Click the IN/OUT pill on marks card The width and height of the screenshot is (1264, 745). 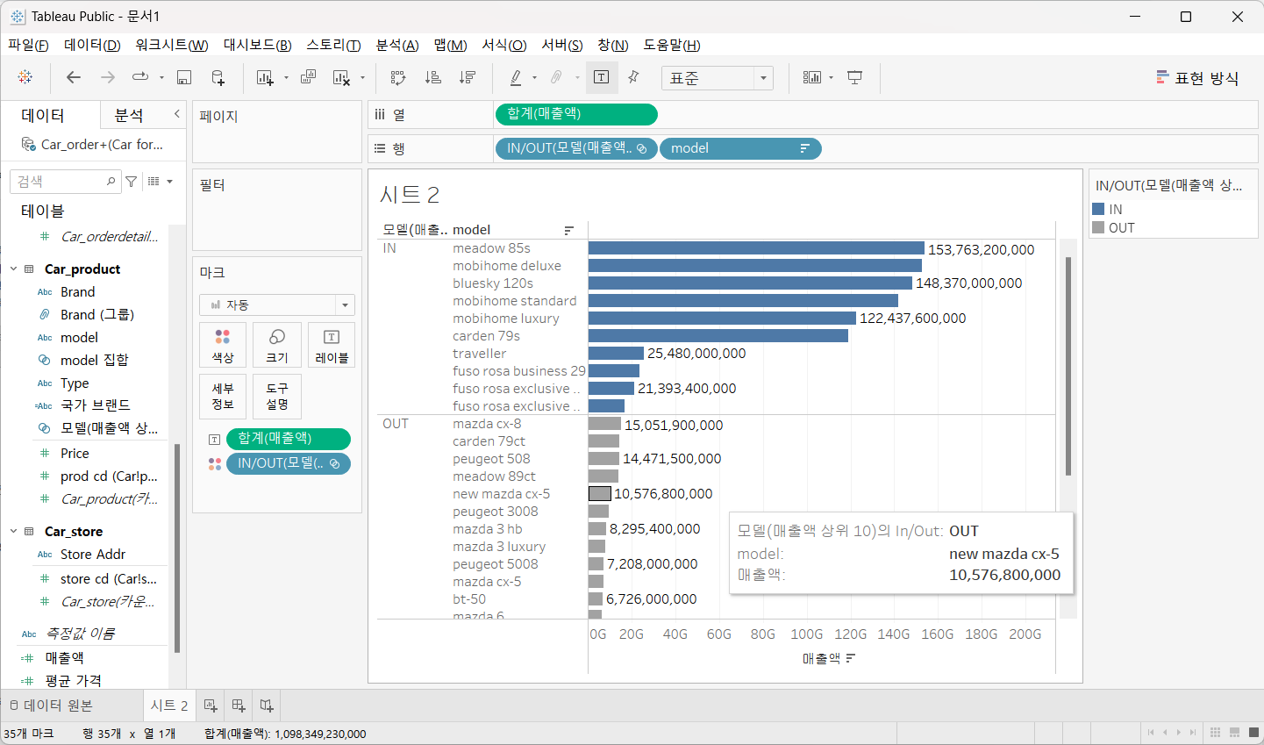[289, 463]
